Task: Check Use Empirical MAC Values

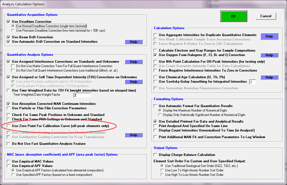Action: point(9,161)
